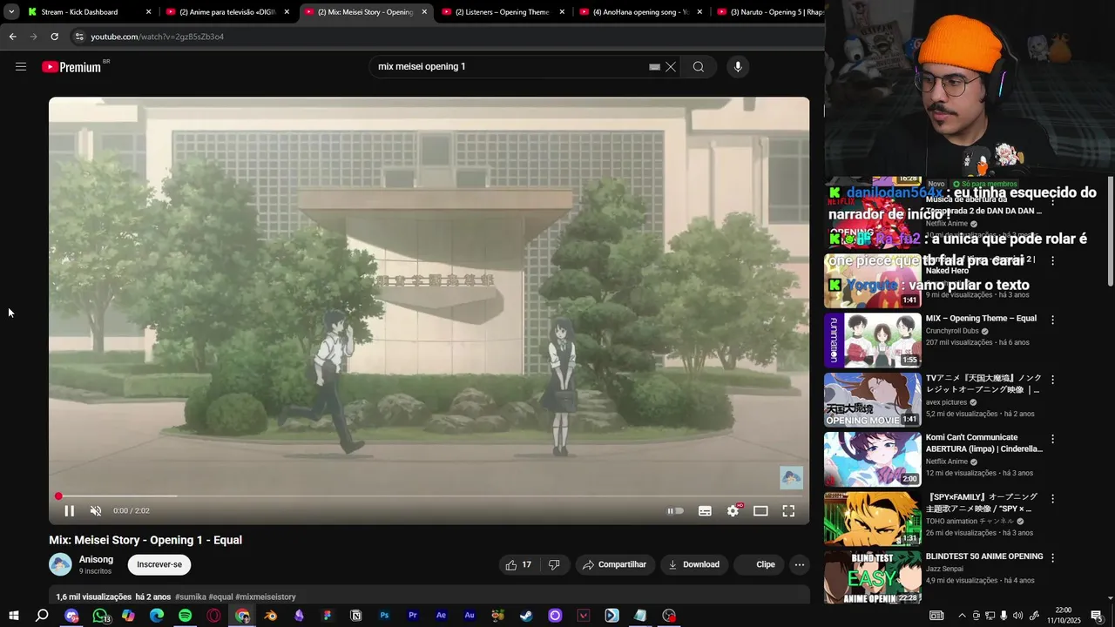Enter fullscreen in the video player
Screen dimensions: 1115x627
point(788,511)
